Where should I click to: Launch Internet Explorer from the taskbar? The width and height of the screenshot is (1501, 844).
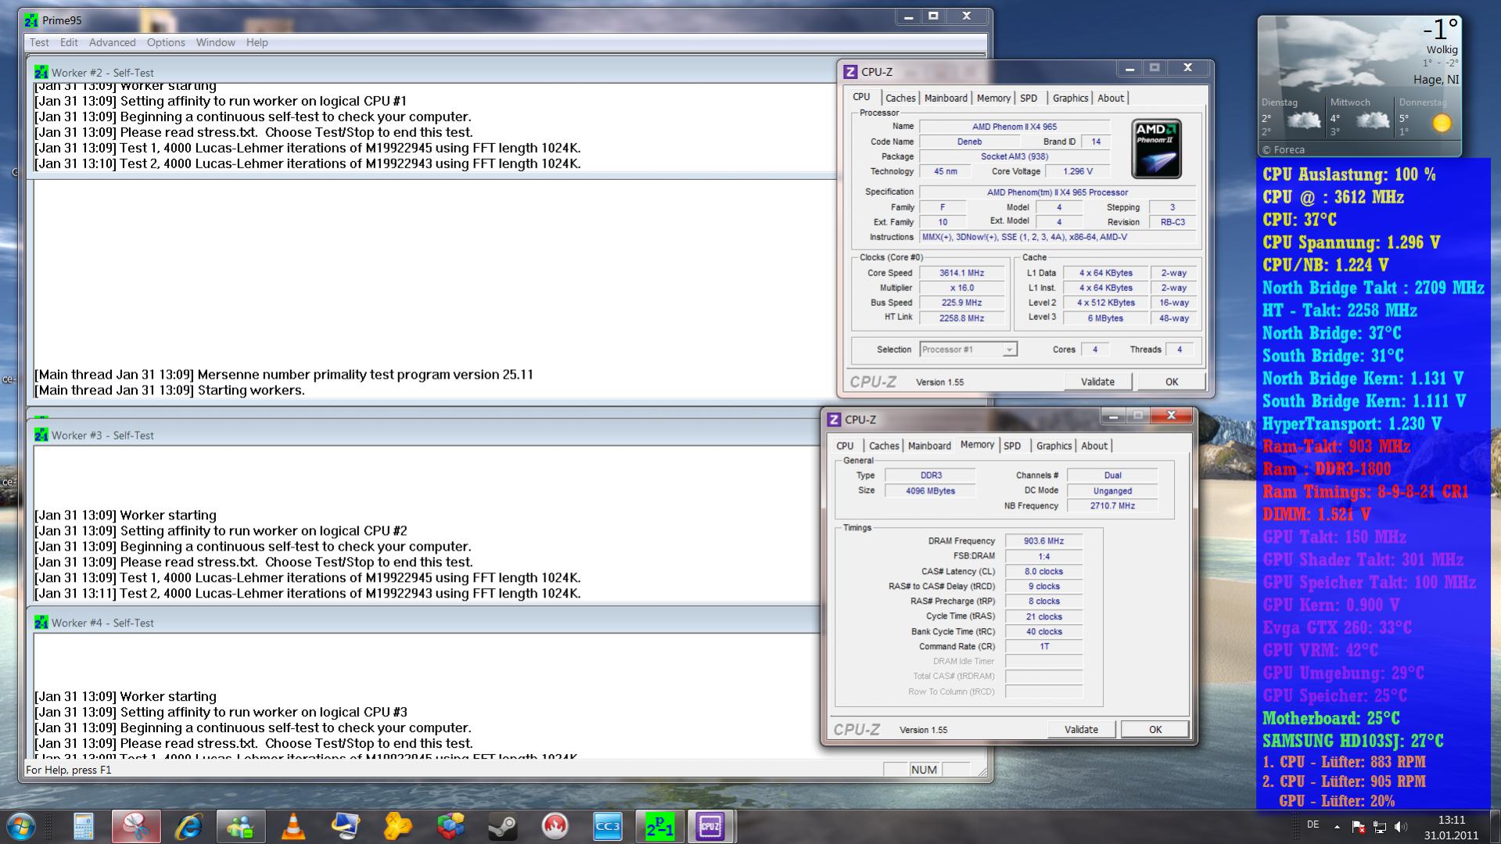(189, 826)
